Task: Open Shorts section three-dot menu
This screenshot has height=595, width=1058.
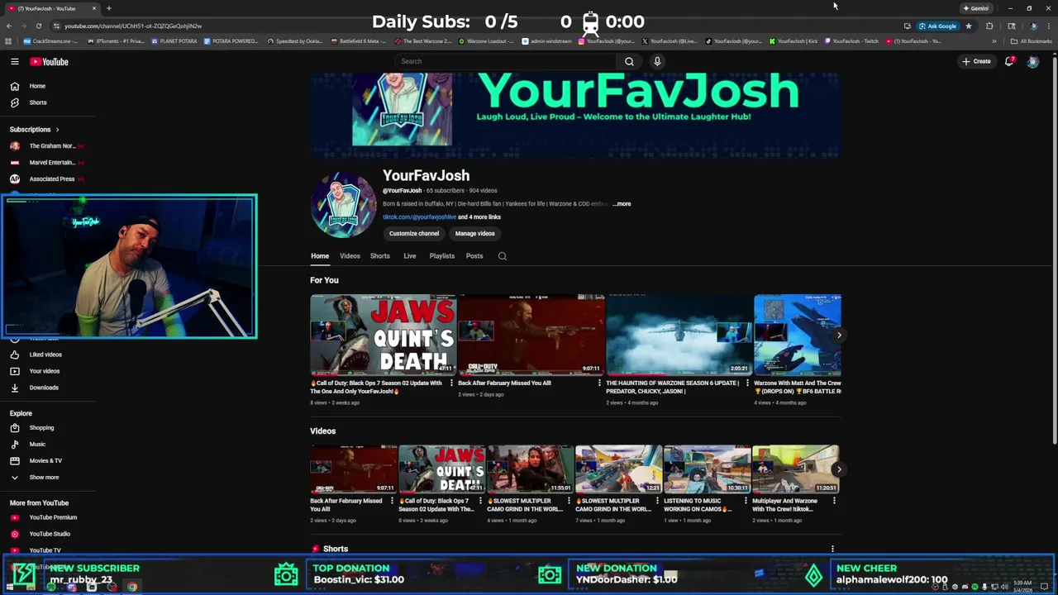Action: [x=832, y=549]
